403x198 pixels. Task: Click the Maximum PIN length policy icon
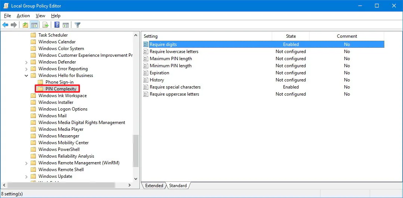pyautogui.click(x=146, y=59)
